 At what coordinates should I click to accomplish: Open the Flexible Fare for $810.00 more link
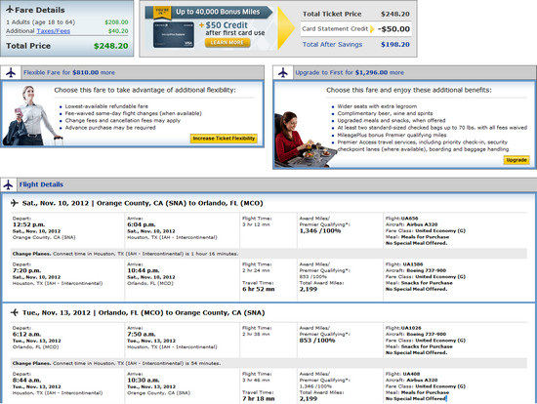click(69, 72)
